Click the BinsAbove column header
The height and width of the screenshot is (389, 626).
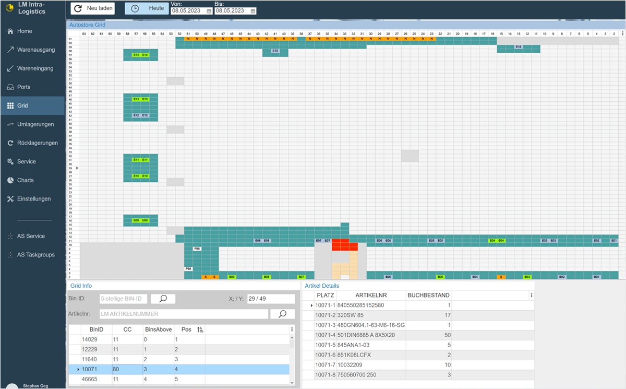[158, 329]
